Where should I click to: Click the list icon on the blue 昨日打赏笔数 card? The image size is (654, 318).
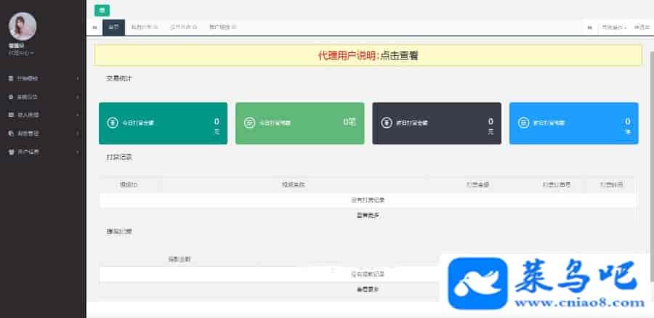pyautogui.click(x=523, y=123)
